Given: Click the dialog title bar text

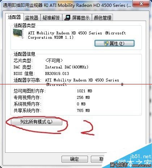Looking at the screenshot, I should click(x=67, y=5).
